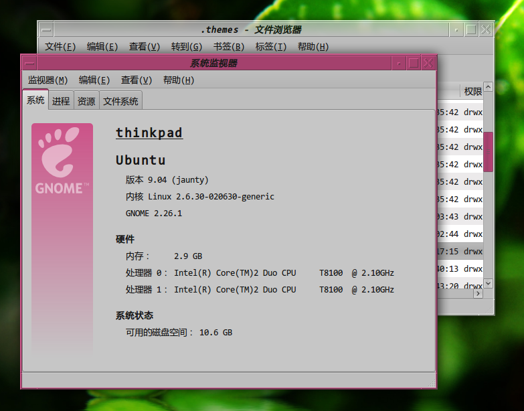The image size is (524, 411).
Task: Click scroll-right arrow in file browser
Action: [x=478, y=293]
